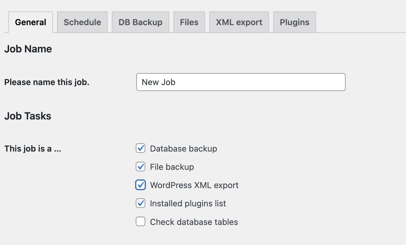The image size is (406, 245).
Task: Uncheck the Database backup task
Action: [141, 148]
